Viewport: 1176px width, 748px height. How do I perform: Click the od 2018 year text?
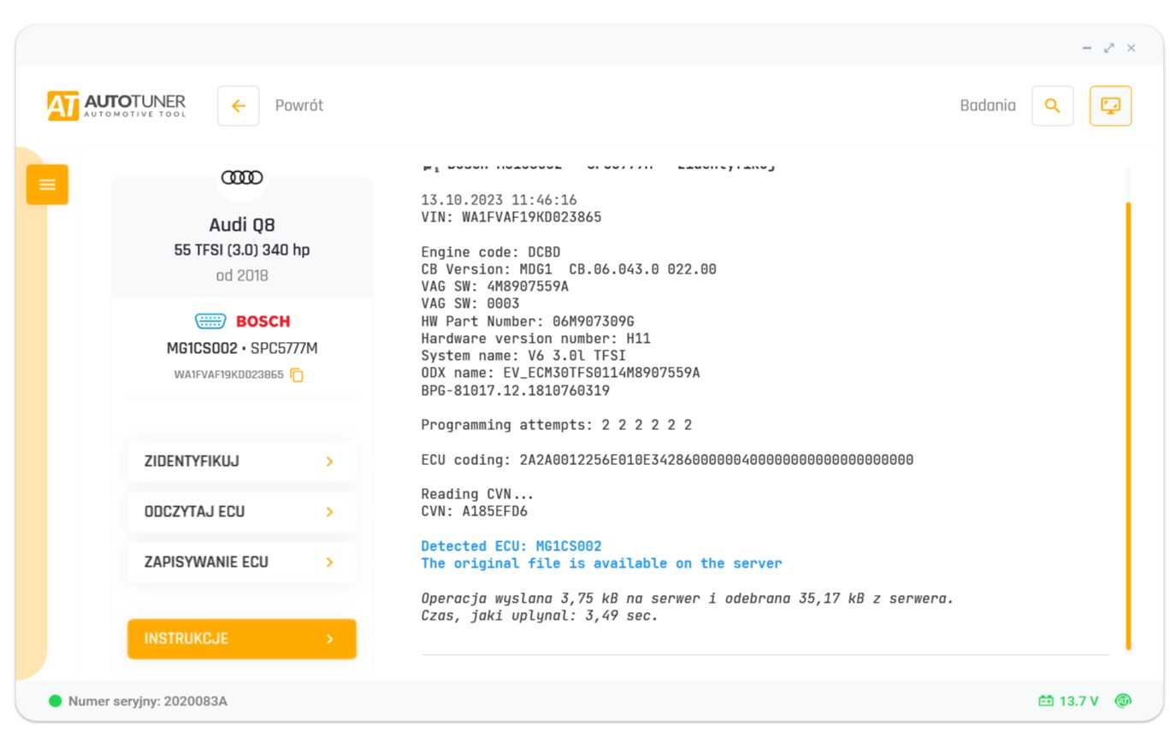click(x=242, y=276)
